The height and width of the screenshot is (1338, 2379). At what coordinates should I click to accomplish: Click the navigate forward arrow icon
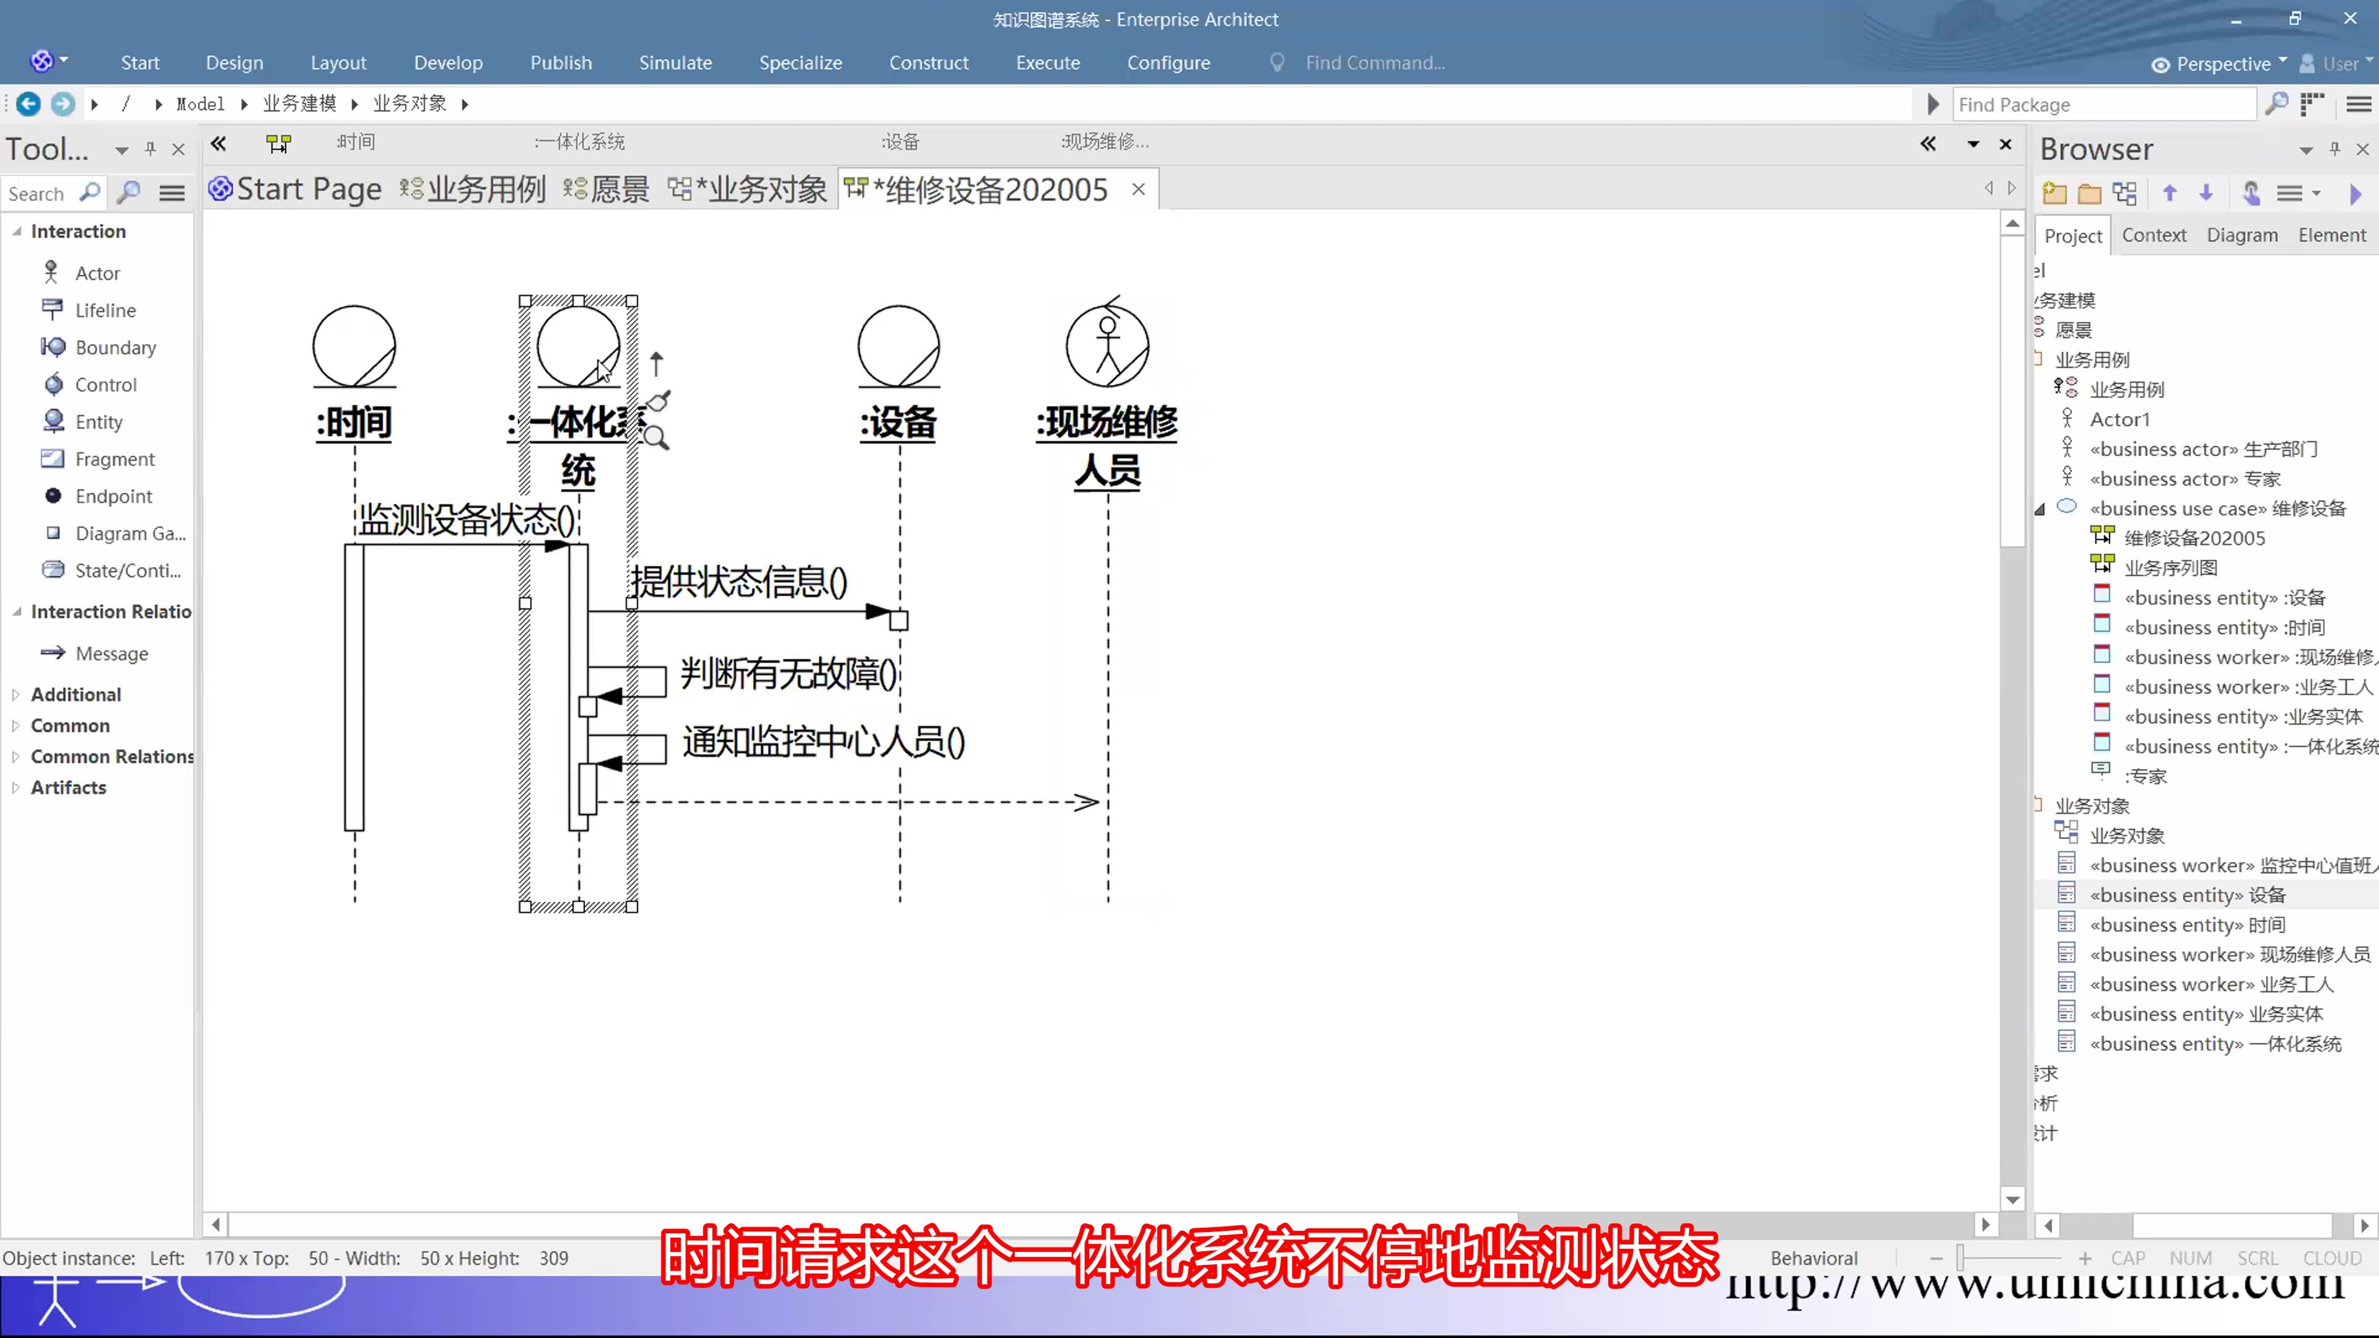63,103
